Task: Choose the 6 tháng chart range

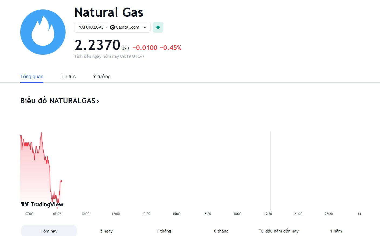Action: [x=221, y=231]
